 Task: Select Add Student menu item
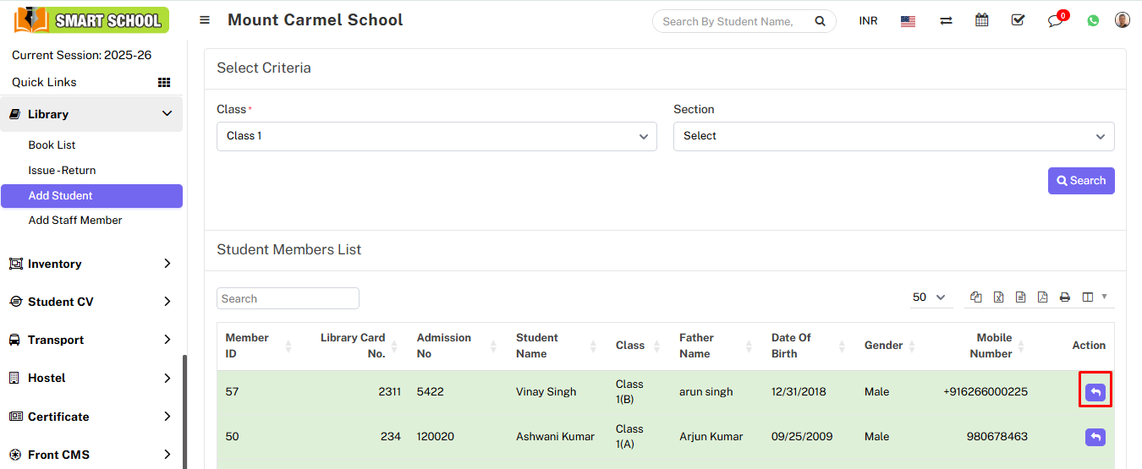tap(91, 196)
